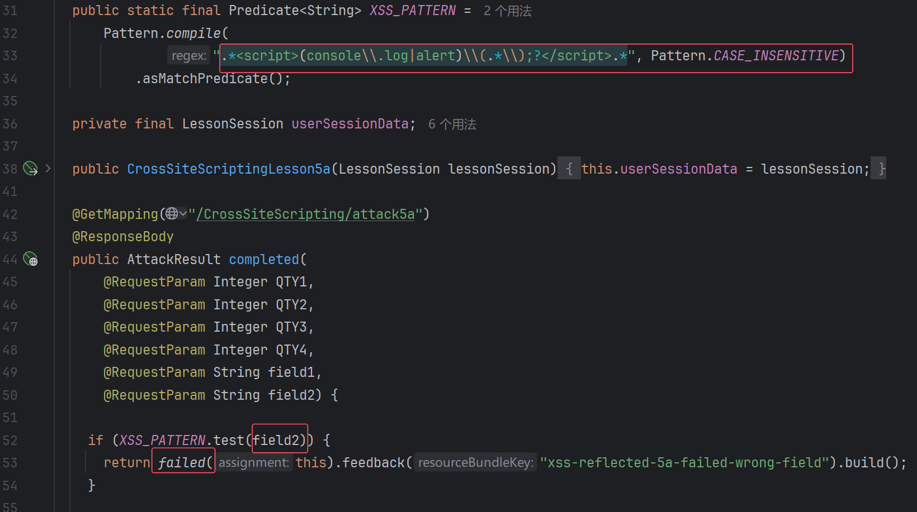Open the globe URL dropdown in @GetMapping

[176, 213]
